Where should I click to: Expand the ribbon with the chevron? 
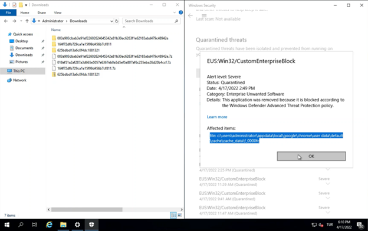(x=175, y=12)
